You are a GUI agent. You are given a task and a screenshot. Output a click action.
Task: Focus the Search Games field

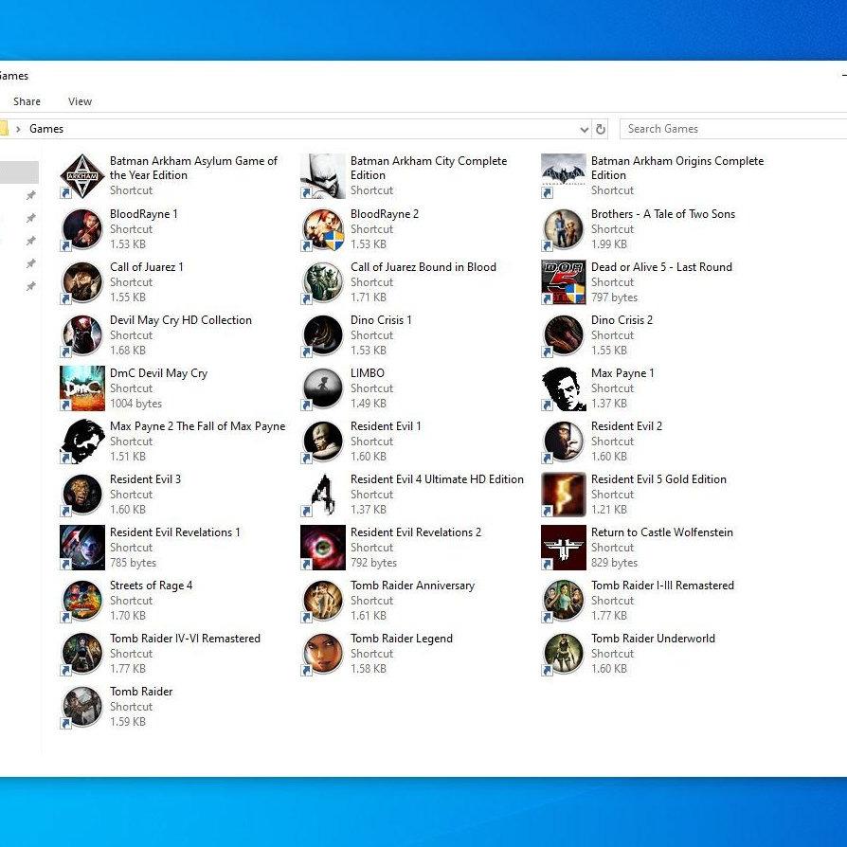[733, 129]
